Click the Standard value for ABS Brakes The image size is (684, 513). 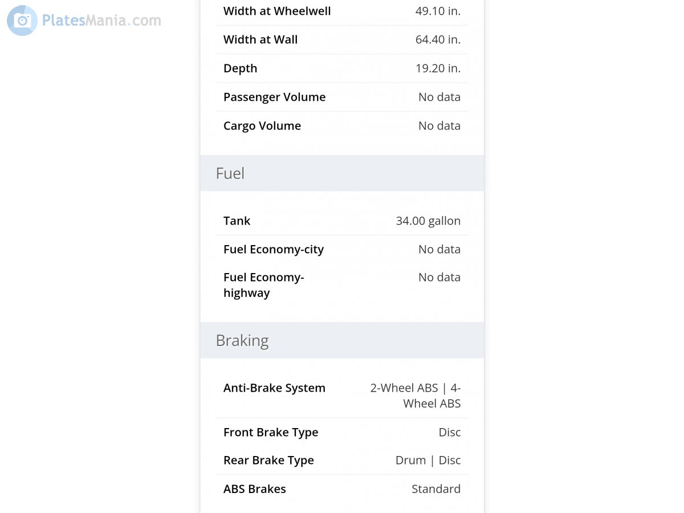click(x=436, y=488)
